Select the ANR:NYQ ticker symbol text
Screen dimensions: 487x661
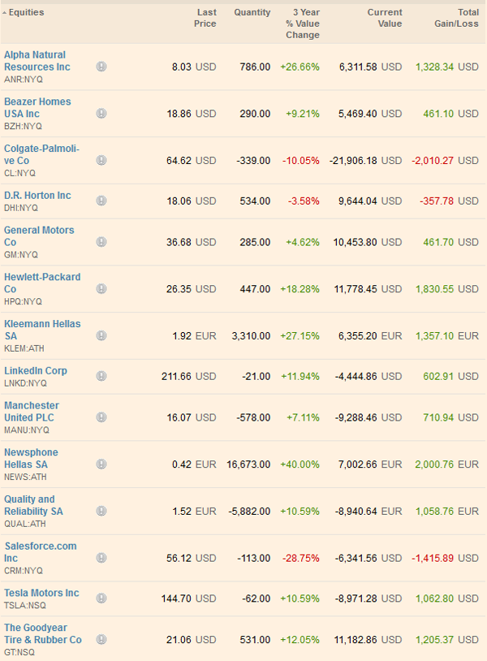point(24,80)
